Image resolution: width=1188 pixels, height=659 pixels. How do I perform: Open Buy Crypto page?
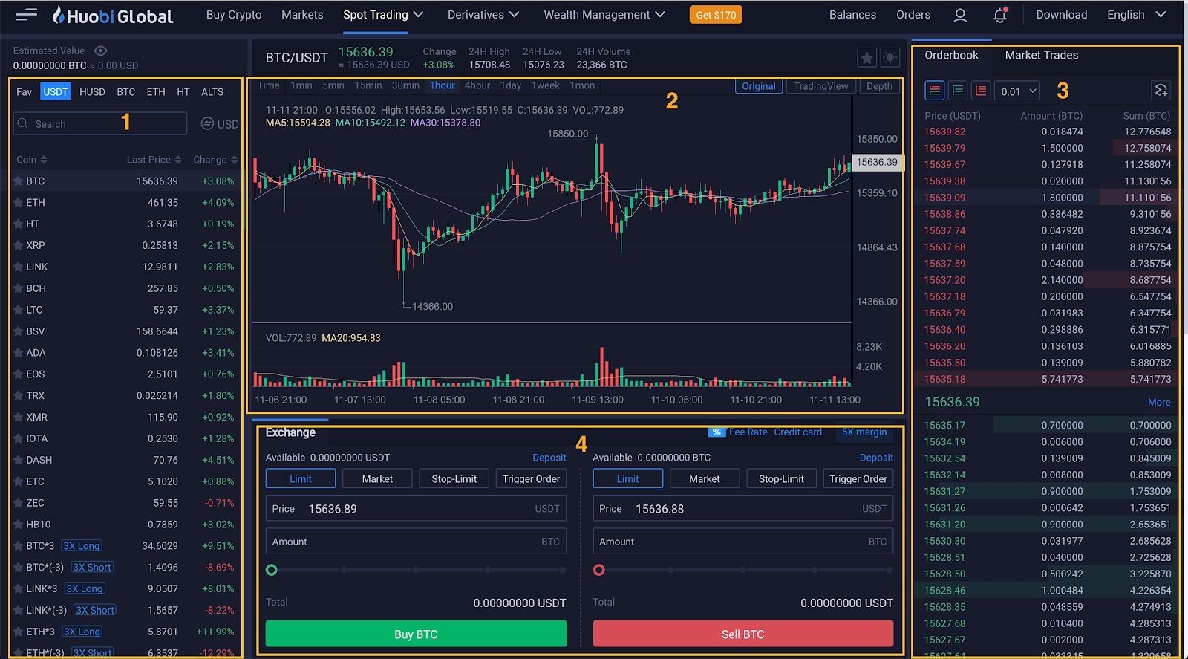click(234, 15)
